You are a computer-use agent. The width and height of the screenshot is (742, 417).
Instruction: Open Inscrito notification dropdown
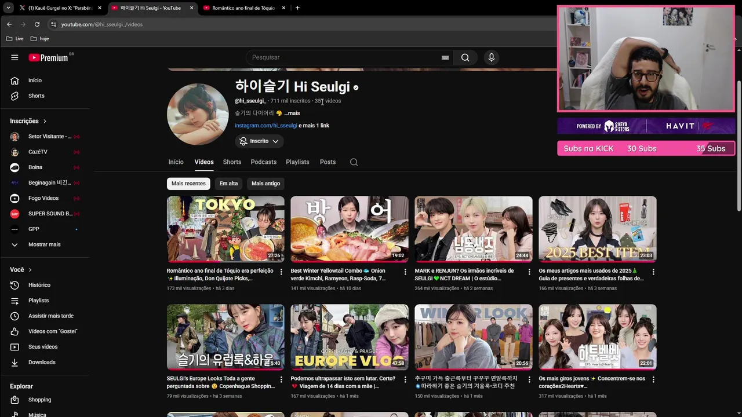coord(259,141)
